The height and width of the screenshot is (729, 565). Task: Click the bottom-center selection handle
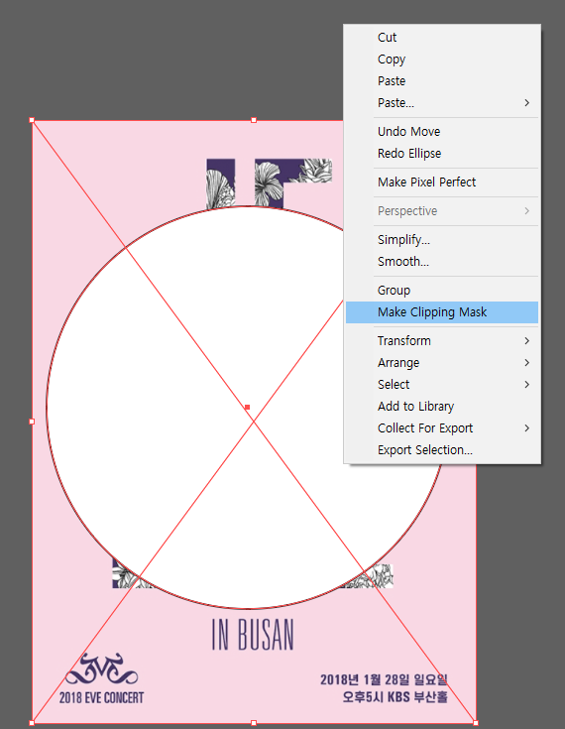(x=254, y=723)
